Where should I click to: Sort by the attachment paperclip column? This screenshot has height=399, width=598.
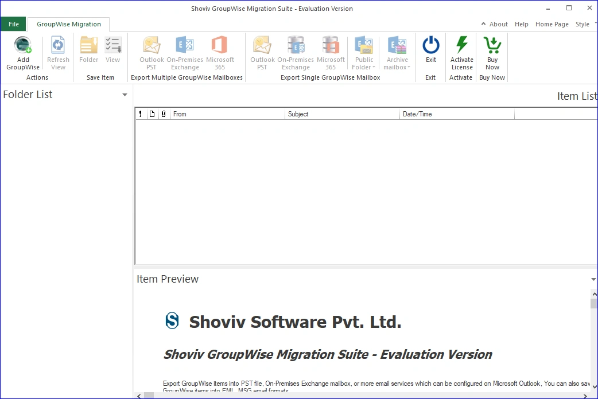point(164,114)
